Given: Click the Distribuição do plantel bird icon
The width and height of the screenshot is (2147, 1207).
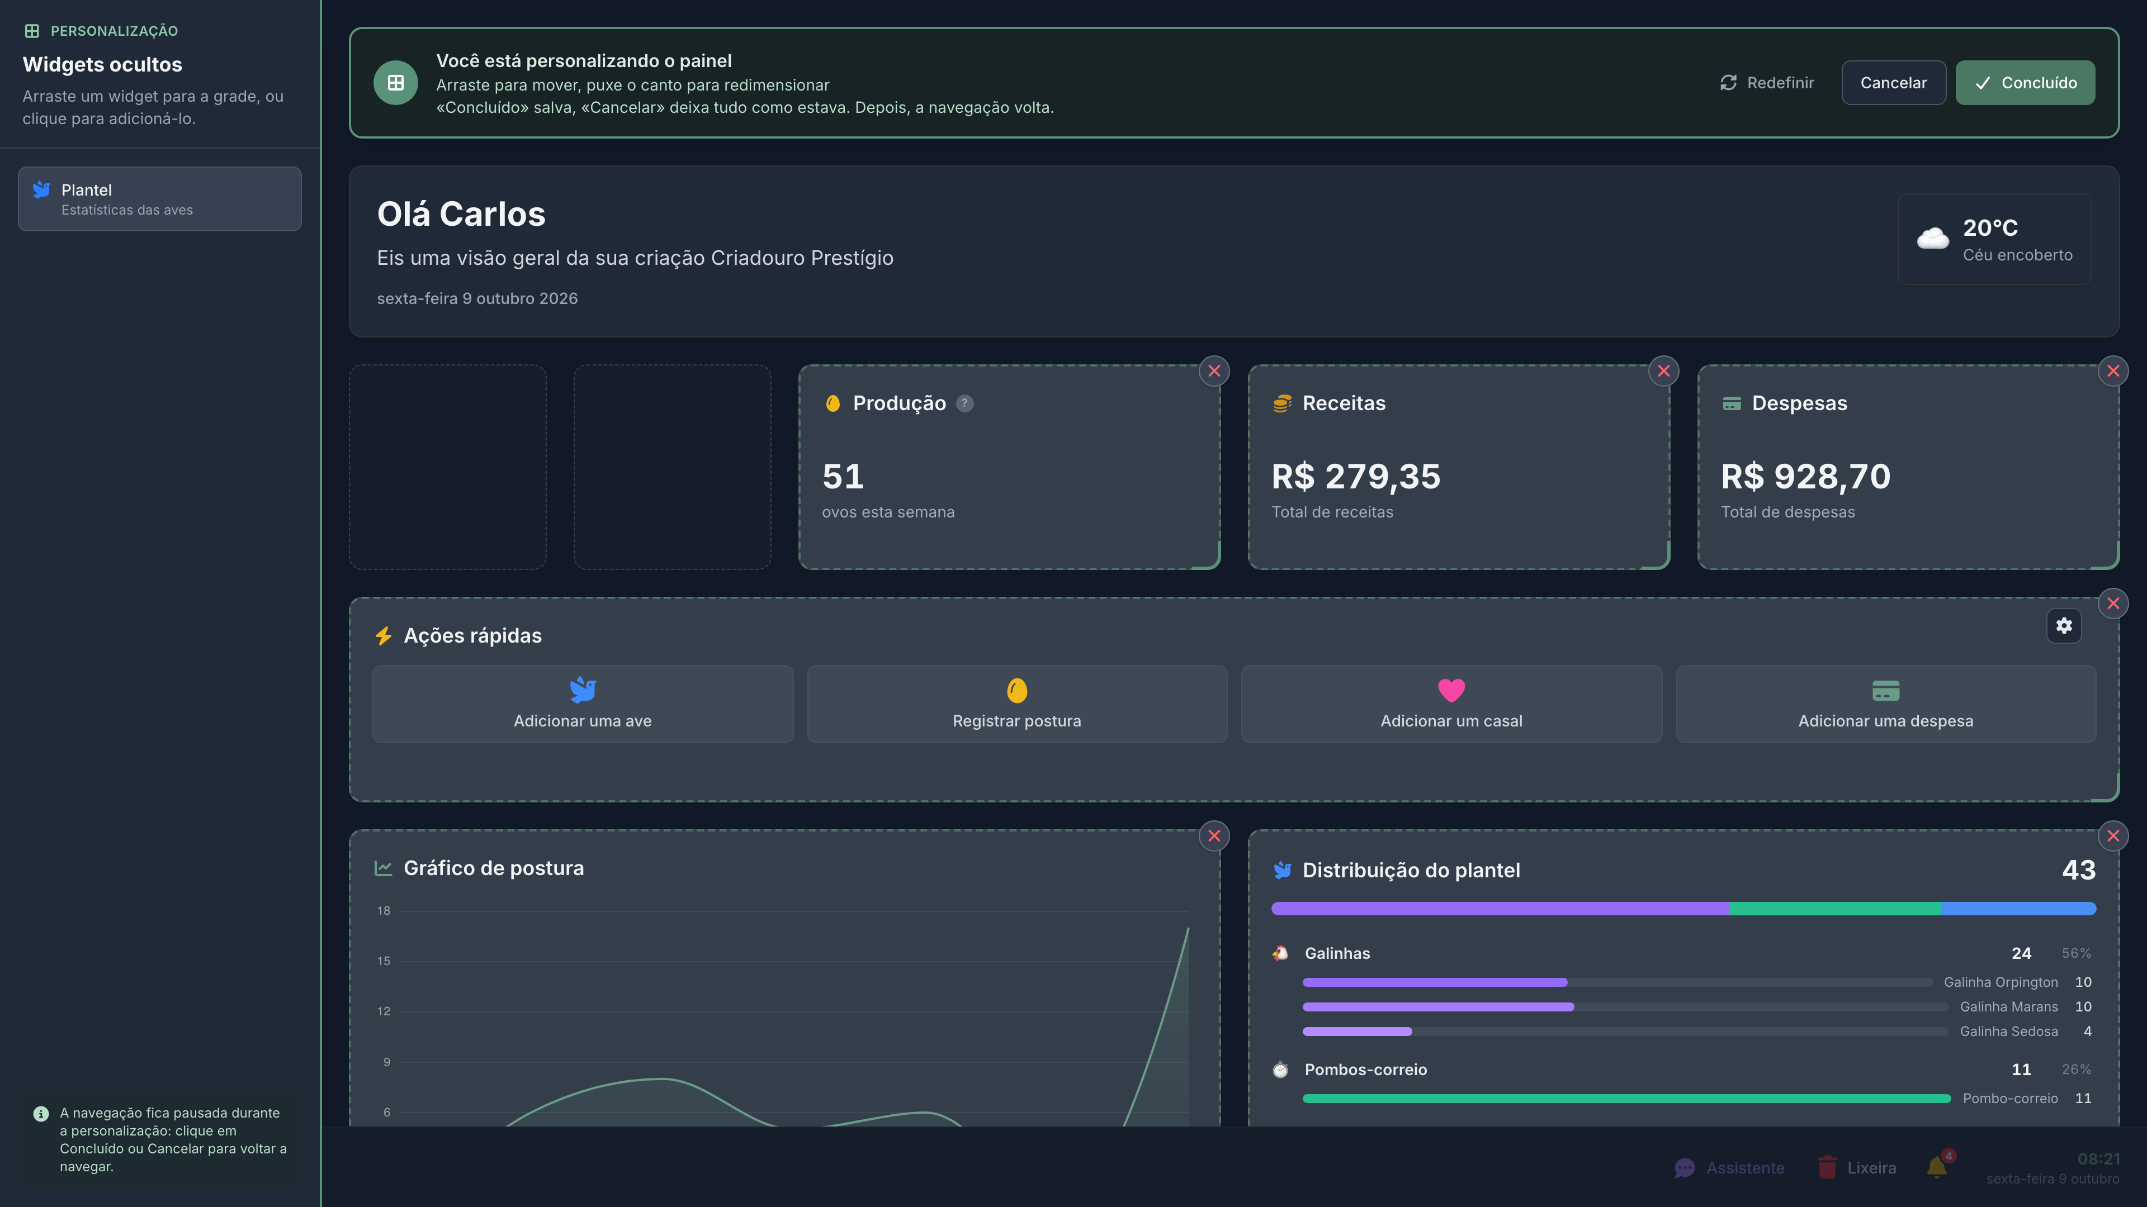Looking at the screenshot, I should [x=1282, y=871].
